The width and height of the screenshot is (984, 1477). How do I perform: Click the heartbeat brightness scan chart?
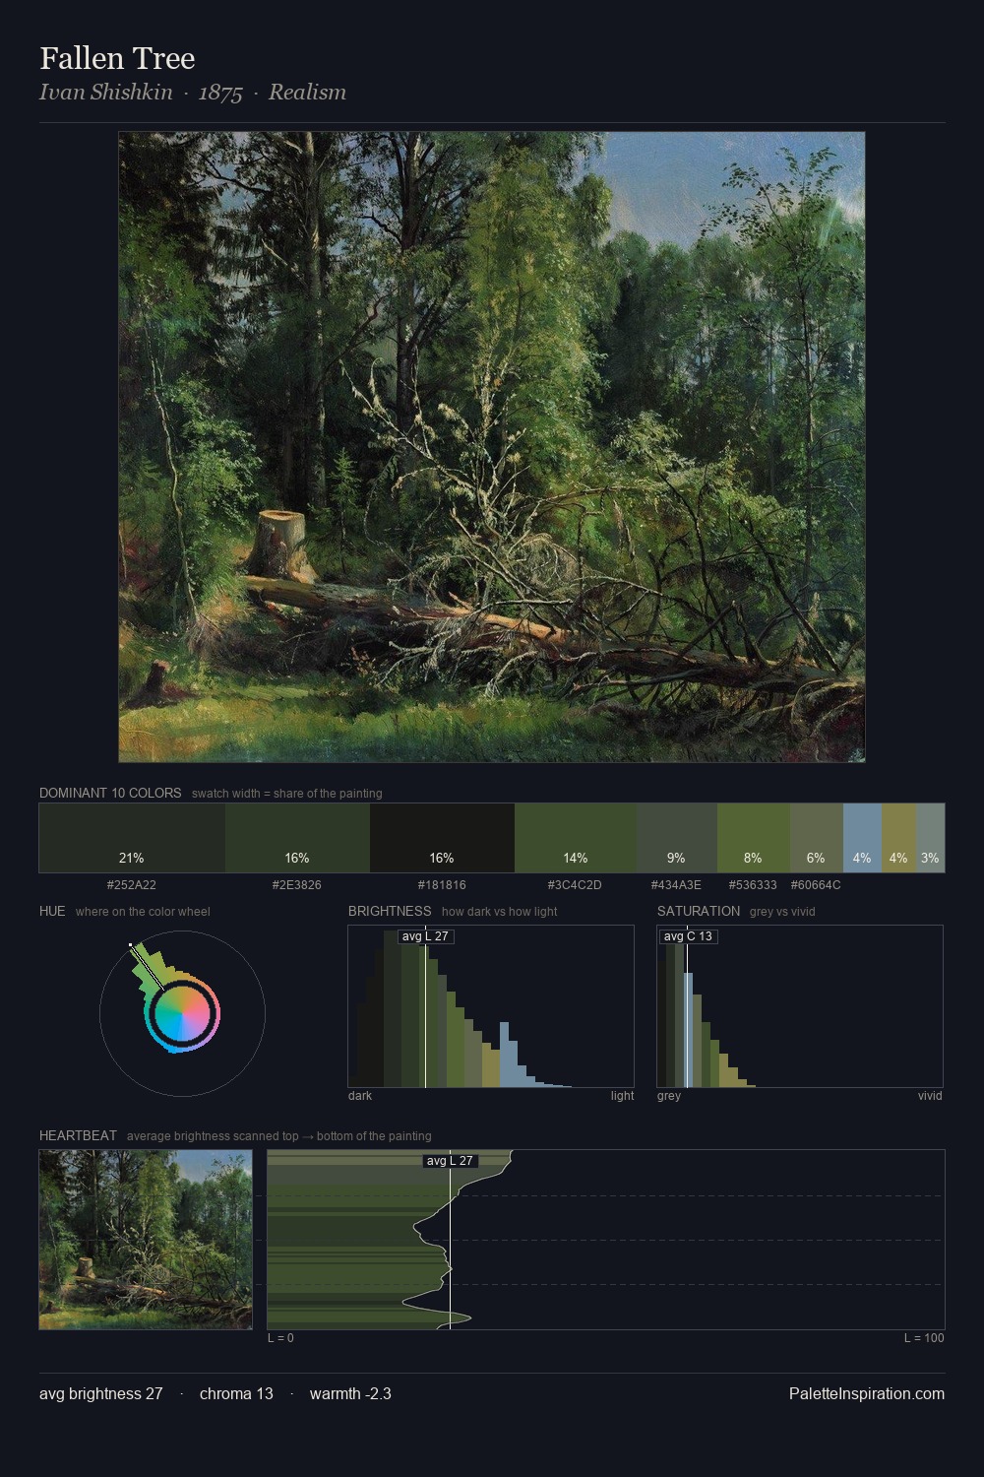606,1240
